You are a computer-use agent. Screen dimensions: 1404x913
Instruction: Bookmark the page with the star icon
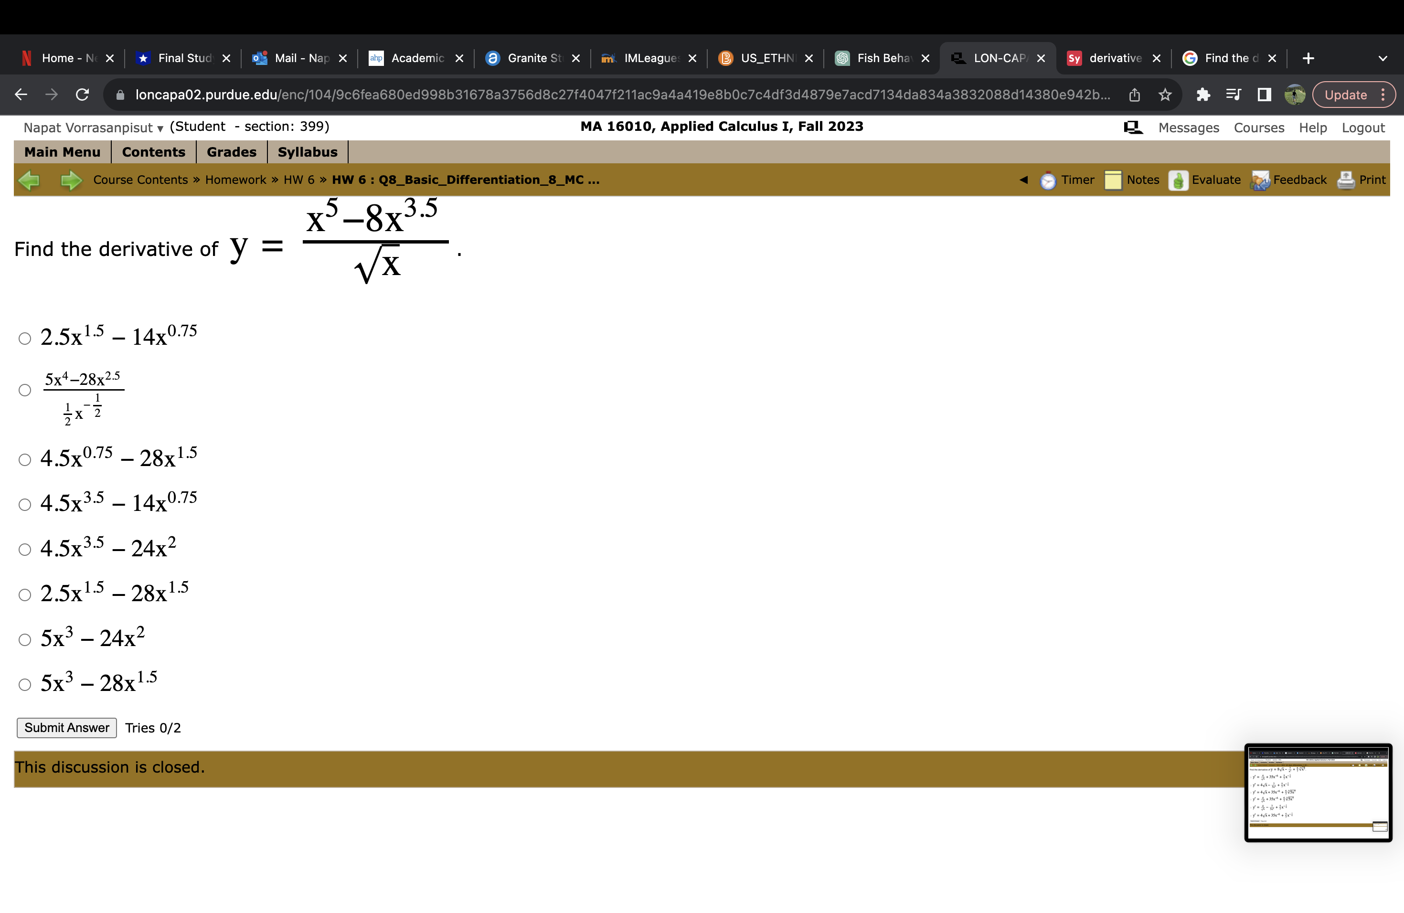(1165, 95)
